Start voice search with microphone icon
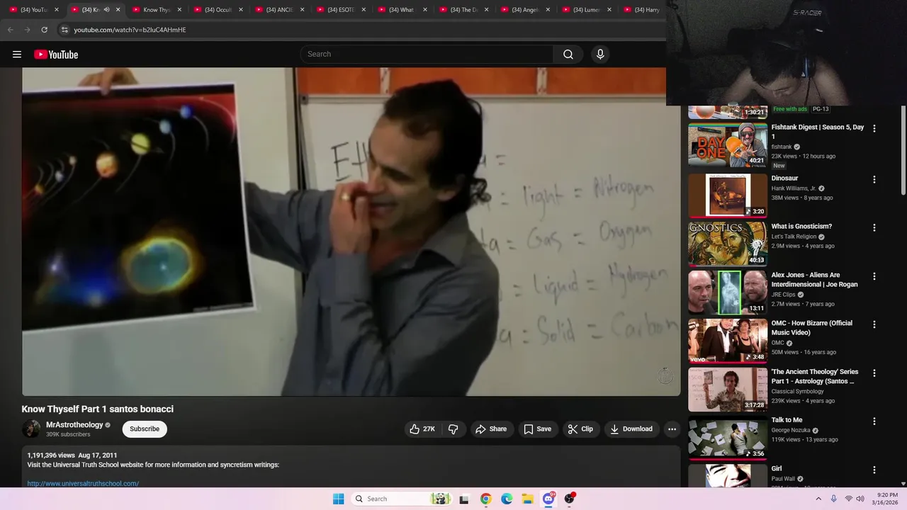 (x=600, y=55)
